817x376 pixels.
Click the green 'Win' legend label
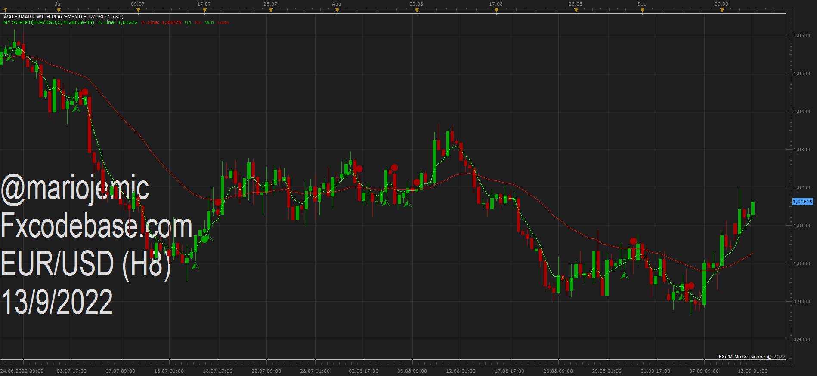click(209, 22)
